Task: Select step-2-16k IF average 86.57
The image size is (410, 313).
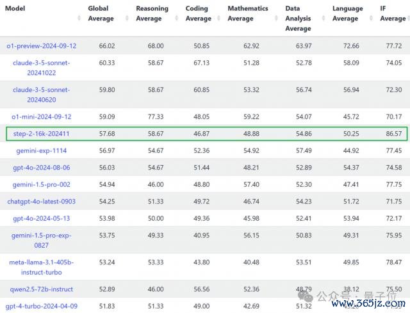Action: 394,134
